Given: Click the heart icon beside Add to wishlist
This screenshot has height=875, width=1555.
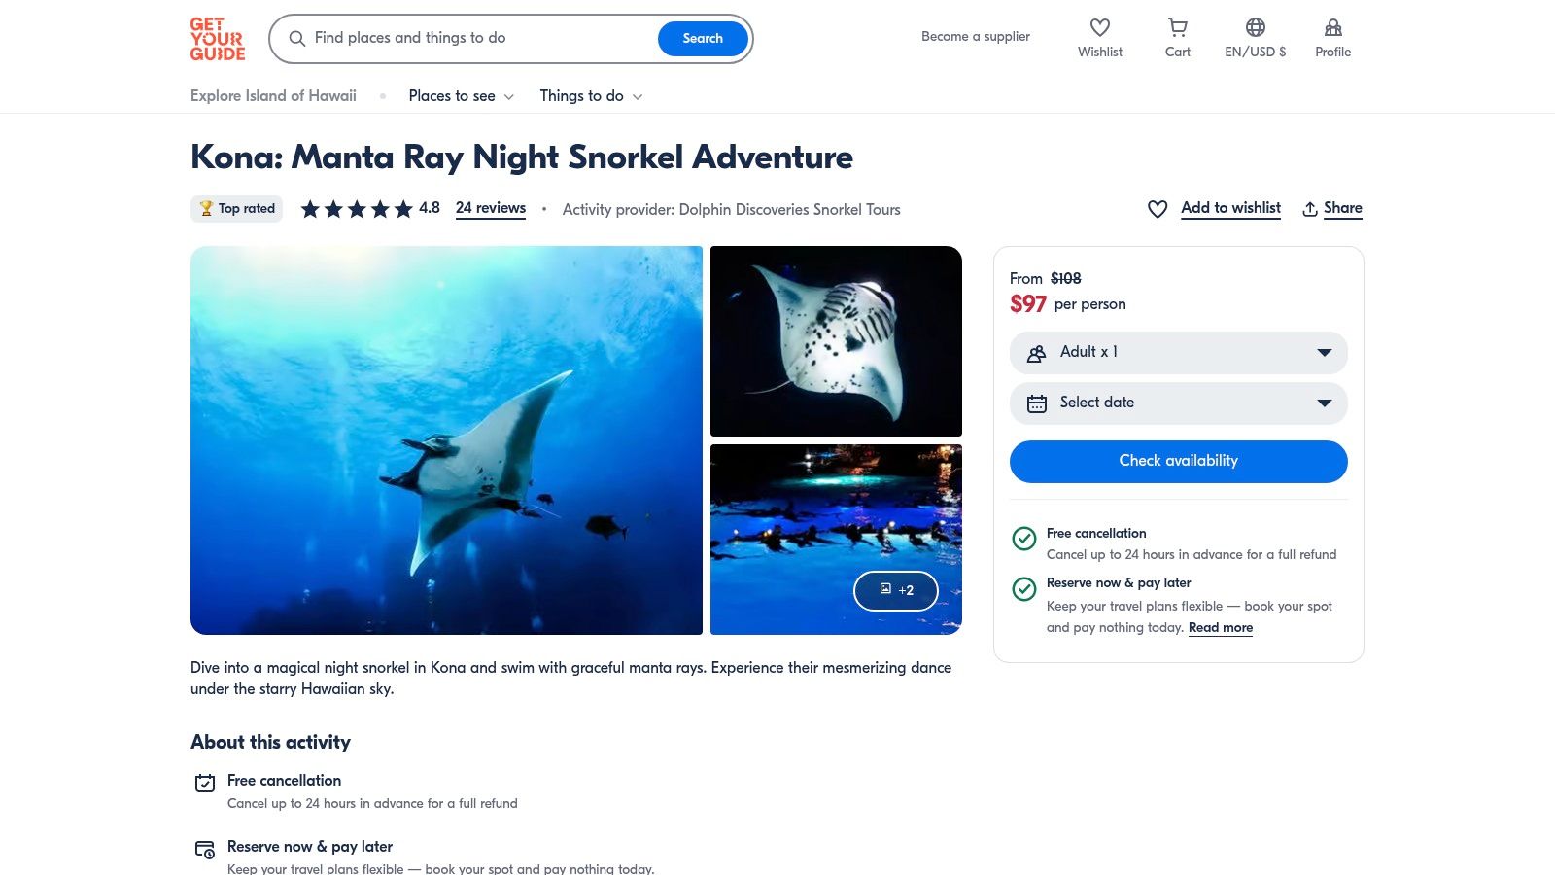Looking at the screenshot, I should [x=1157, y=209].
